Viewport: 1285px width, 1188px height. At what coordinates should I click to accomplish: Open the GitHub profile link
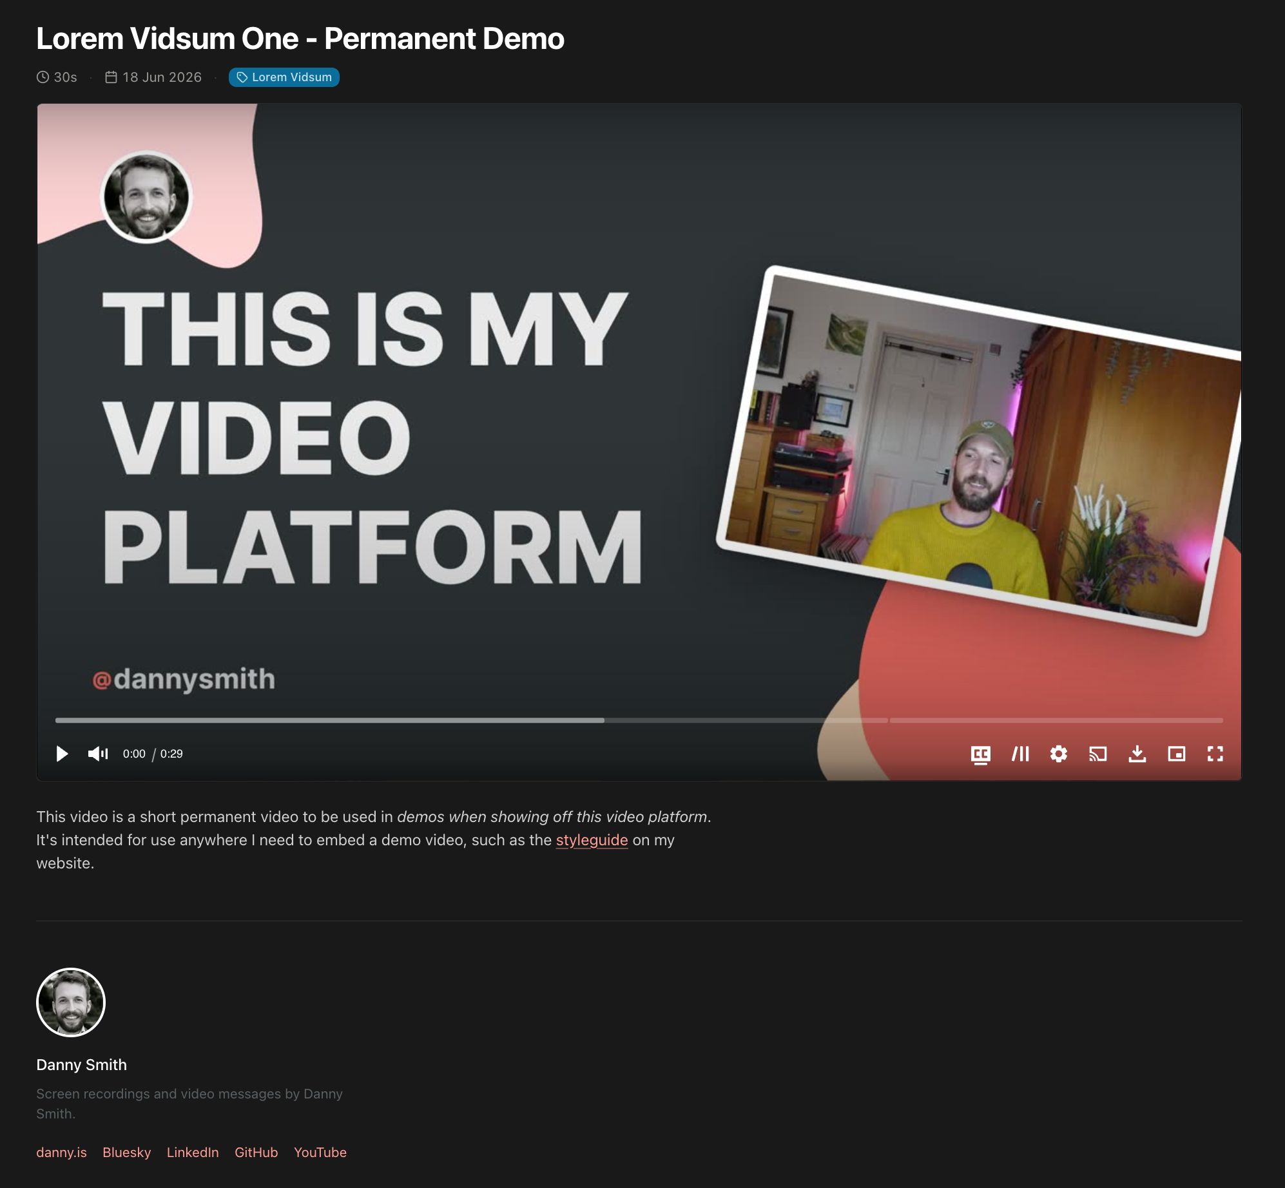tap(256, 1153)
